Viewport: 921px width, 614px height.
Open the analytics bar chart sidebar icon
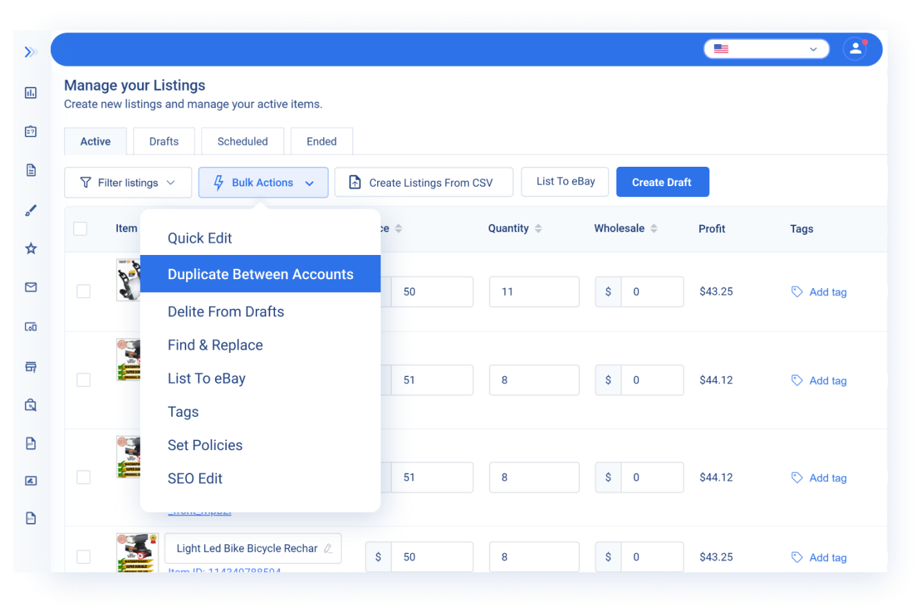click(30, 92)
